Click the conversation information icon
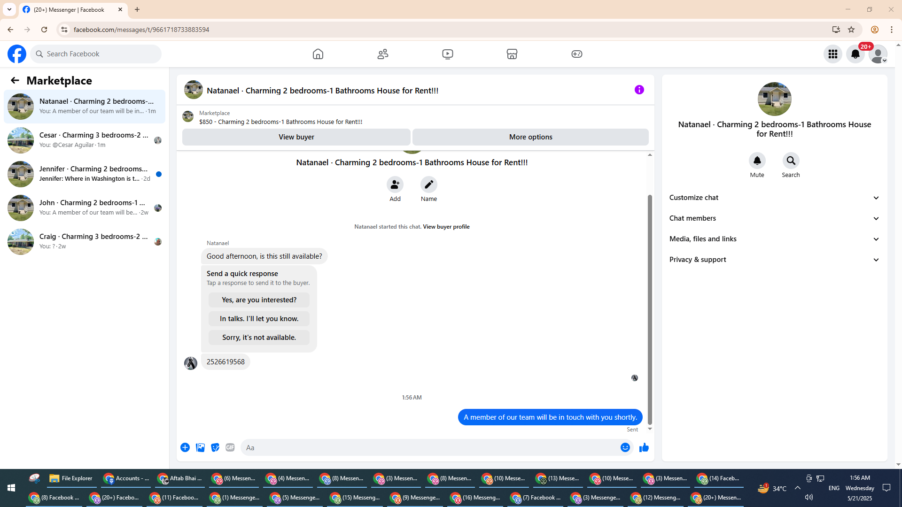 pos(639,90)
